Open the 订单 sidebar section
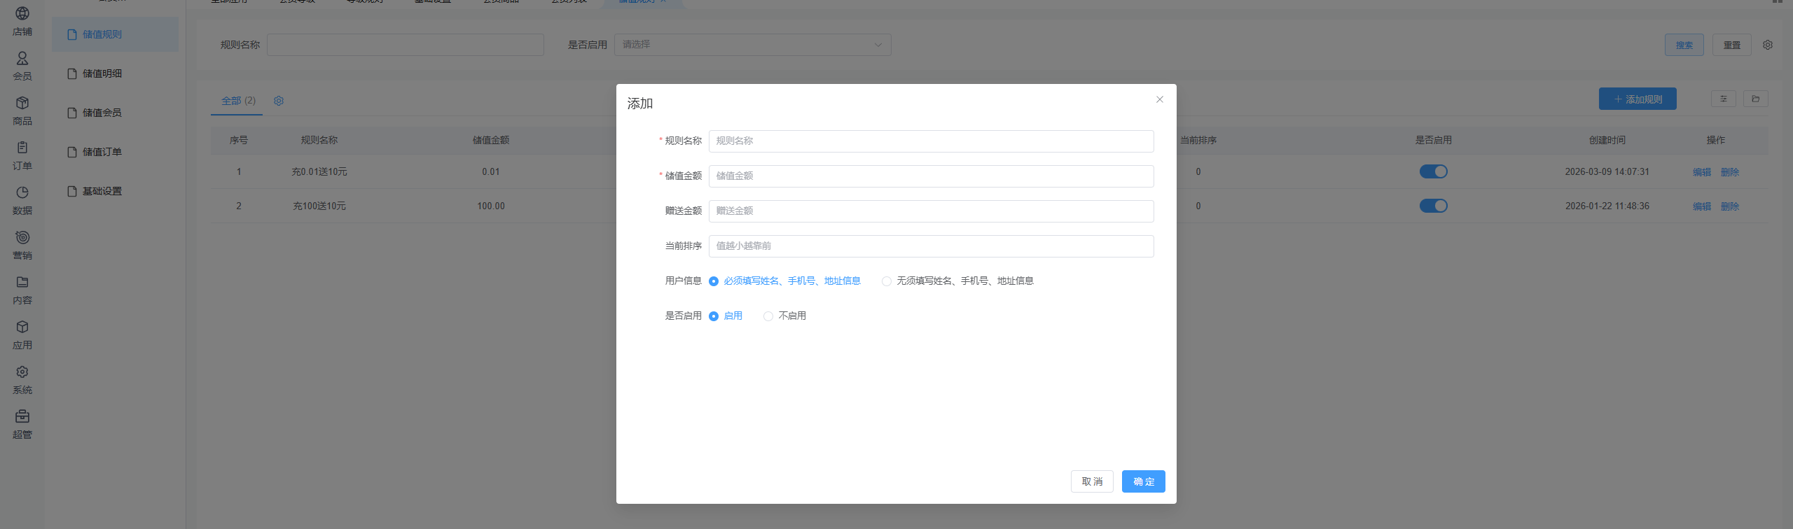Viewport: 1793px width, 529px height. 22,155
